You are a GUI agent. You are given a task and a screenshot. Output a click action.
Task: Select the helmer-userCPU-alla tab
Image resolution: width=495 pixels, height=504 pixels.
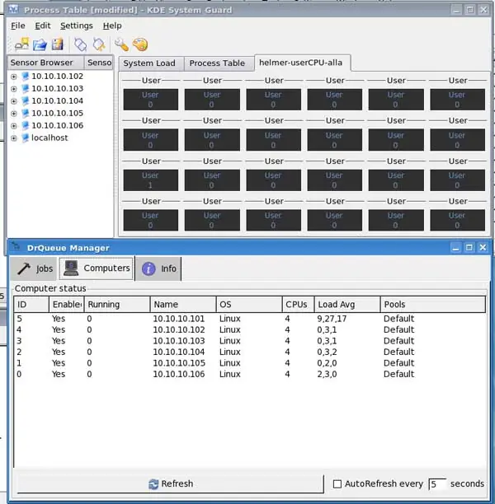[301, 63]
